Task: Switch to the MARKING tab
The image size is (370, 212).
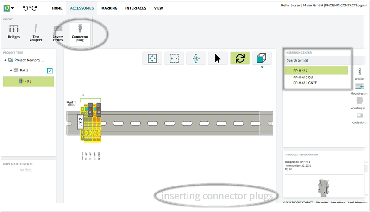Action: point(109,8)
